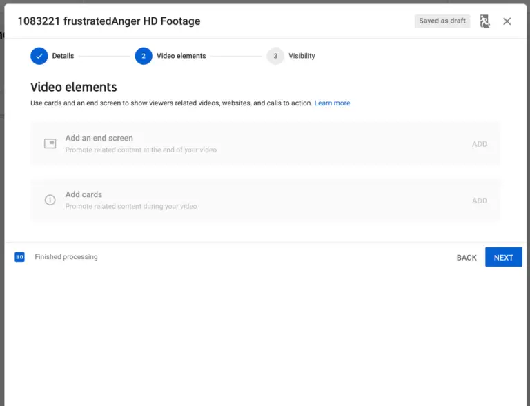Jump to step 3 circle indicator

(x=275, y=56)
